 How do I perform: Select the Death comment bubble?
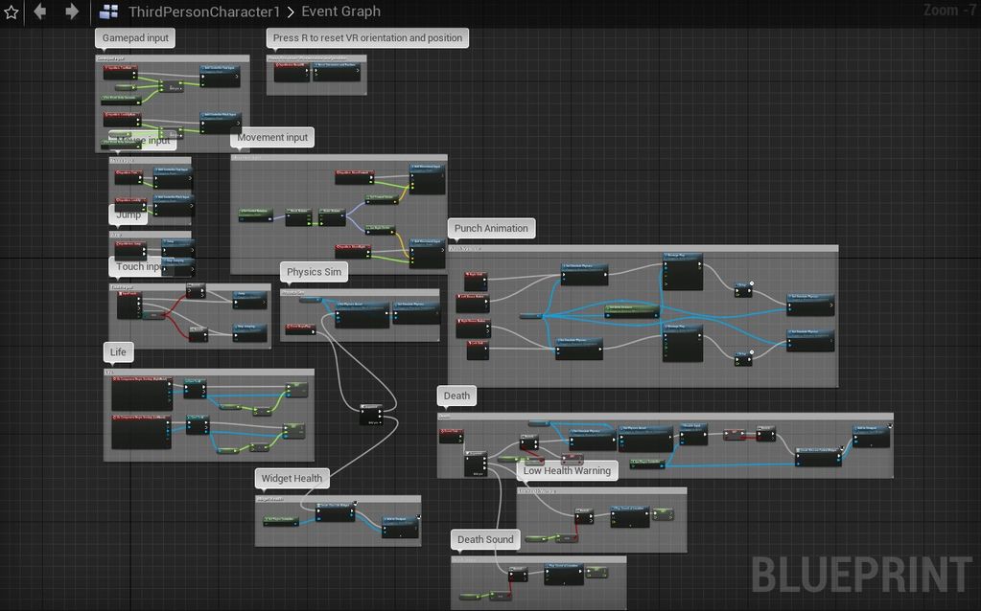(x=456, y=396)
